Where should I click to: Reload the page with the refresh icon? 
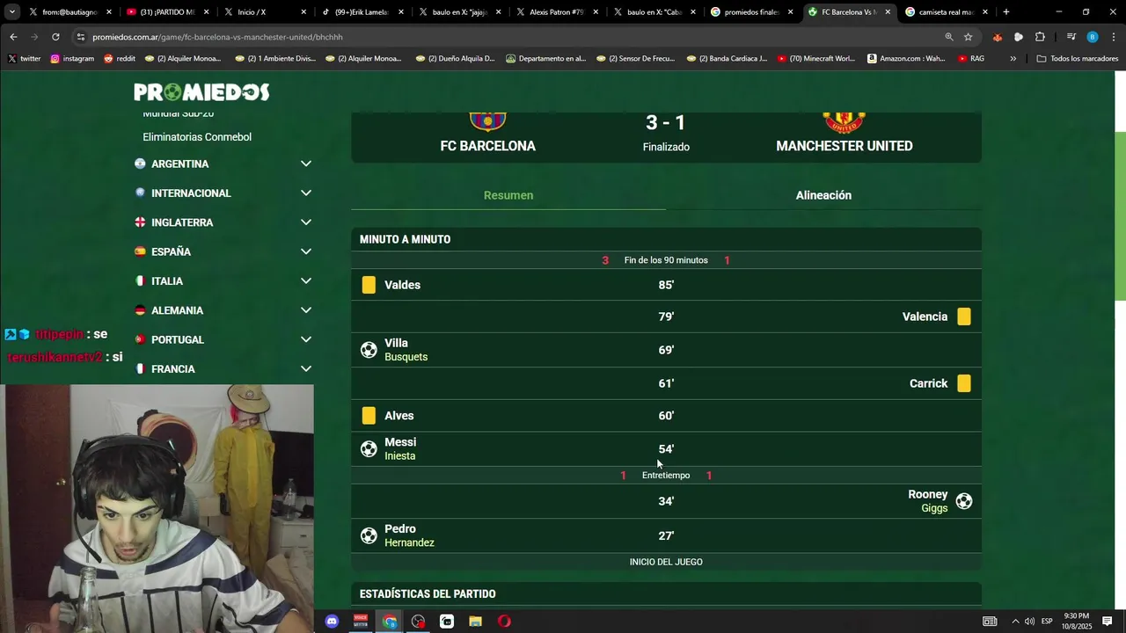point(55,37)
